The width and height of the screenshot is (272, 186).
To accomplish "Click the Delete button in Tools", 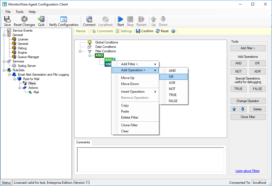I will click(x=257, y=109).
